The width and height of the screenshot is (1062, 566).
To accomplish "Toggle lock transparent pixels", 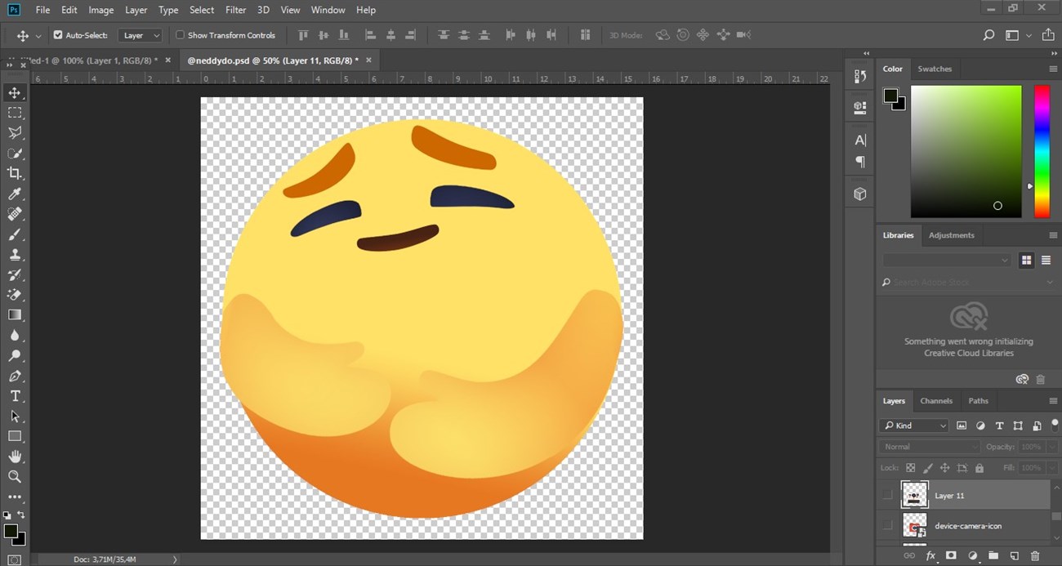I will pyautogui.click(x=911, y=468).
